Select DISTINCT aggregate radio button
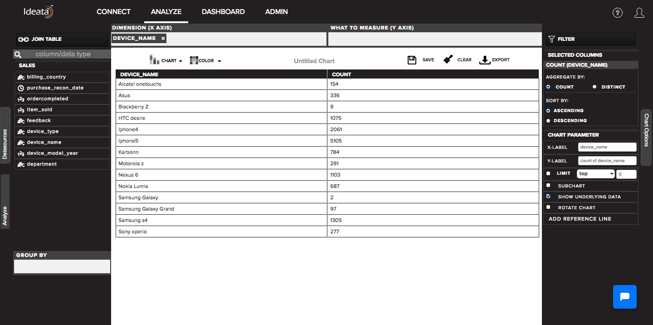 click(x=595, y=87)
